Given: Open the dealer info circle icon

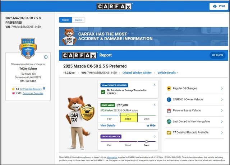Looking at the screenshot, I should pyautogui.click(x=46, y=57).
